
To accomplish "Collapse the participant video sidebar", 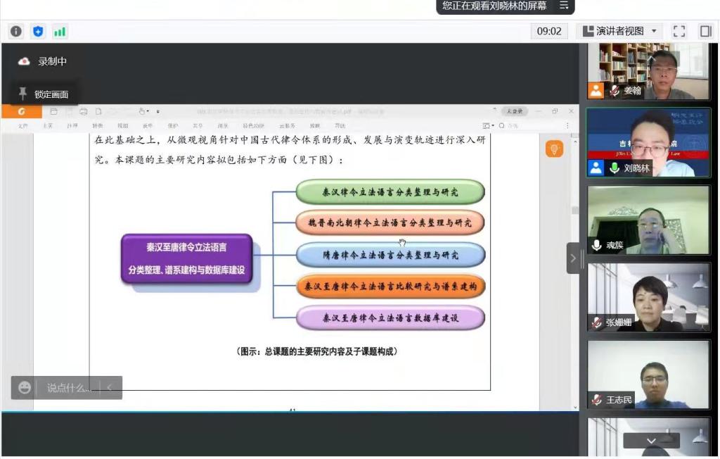I will (573, 258).
